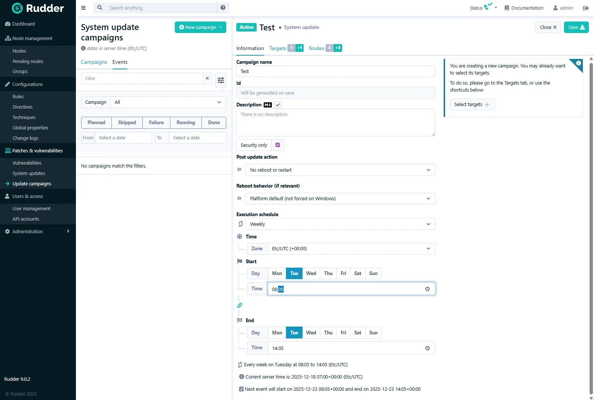This screenshot has height=400, width=594.
Task: Switch to the Campaigns tab
Action: [94, 62]
